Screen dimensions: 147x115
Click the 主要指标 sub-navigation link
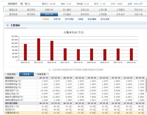point(46,19)
